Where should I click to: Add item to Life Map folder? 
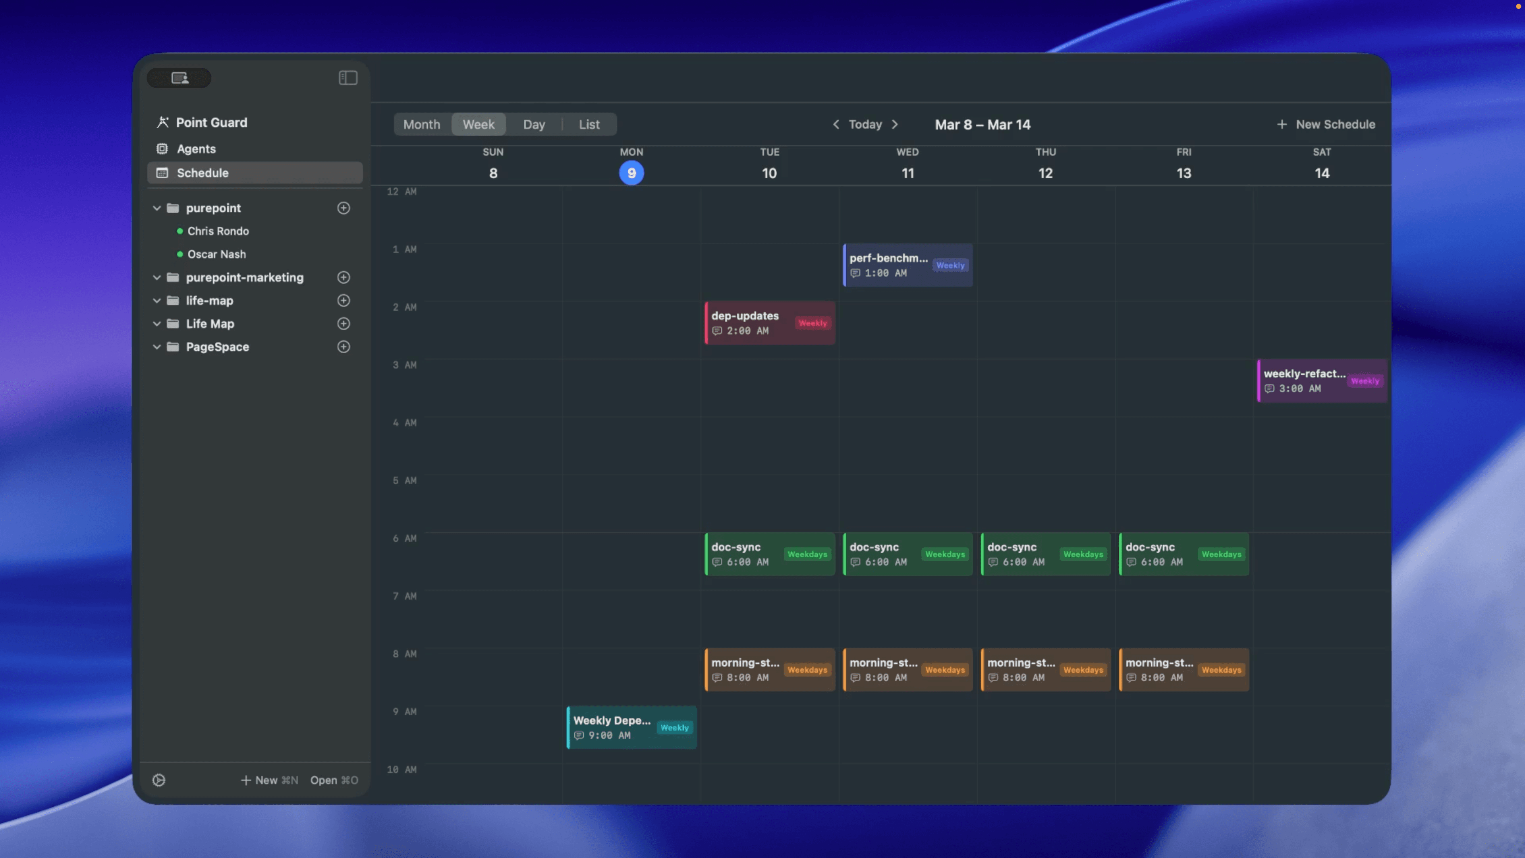(x=344, y=323)
